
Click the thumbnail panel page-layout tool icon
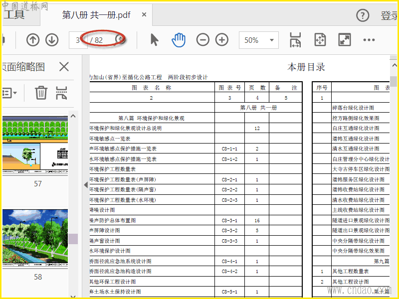tap(61, 93)
